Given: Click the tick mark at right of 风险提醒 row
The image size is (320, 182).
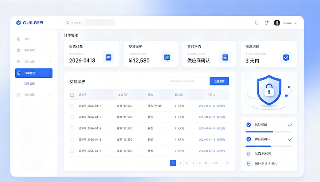Looking at the screenshot, I should 290,125.
